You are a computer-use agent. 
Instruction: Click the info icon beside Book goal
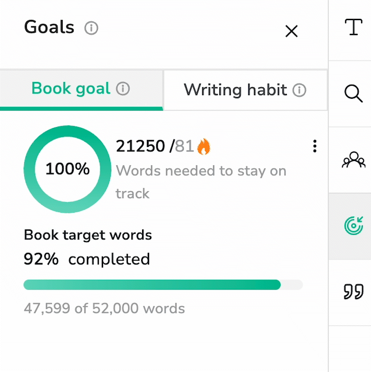coord(123,89)
